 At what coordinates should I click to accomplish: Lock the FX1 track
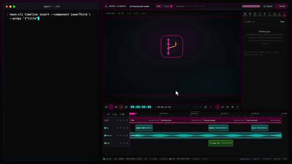[x=124, y=143]
